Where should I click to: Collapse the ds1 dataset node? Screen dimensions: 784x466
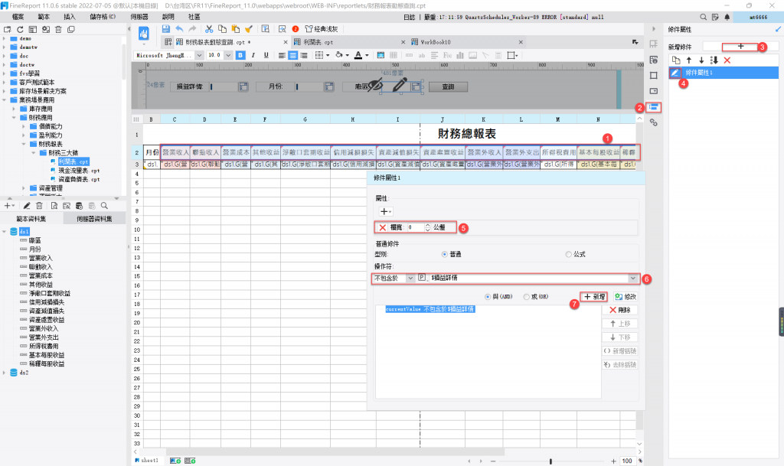pyautogui.click(x=5, y=232)
